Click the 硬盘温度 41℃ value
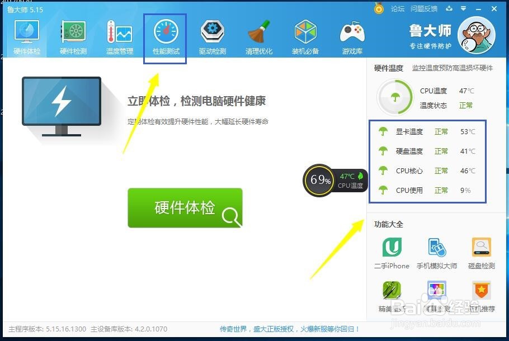 pyautogui.click(x=468, y=151)
